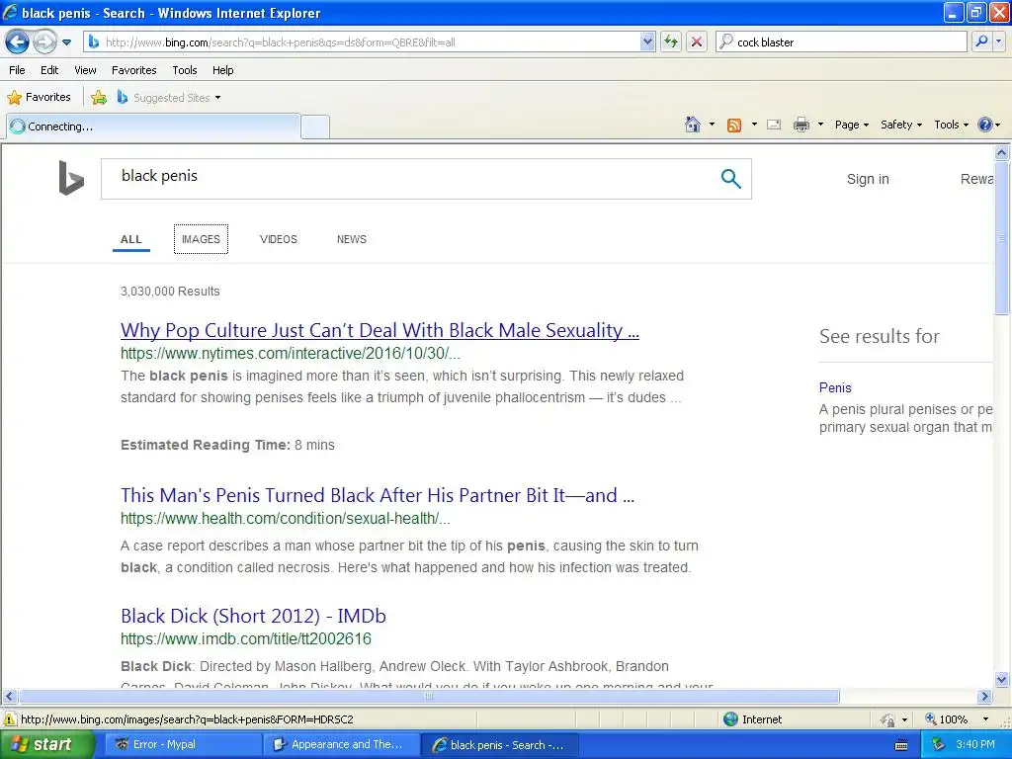Open the Page command bar menu
Image resolution: width=1012 pixels, height=759 pixels.
[x=851, y=125]
